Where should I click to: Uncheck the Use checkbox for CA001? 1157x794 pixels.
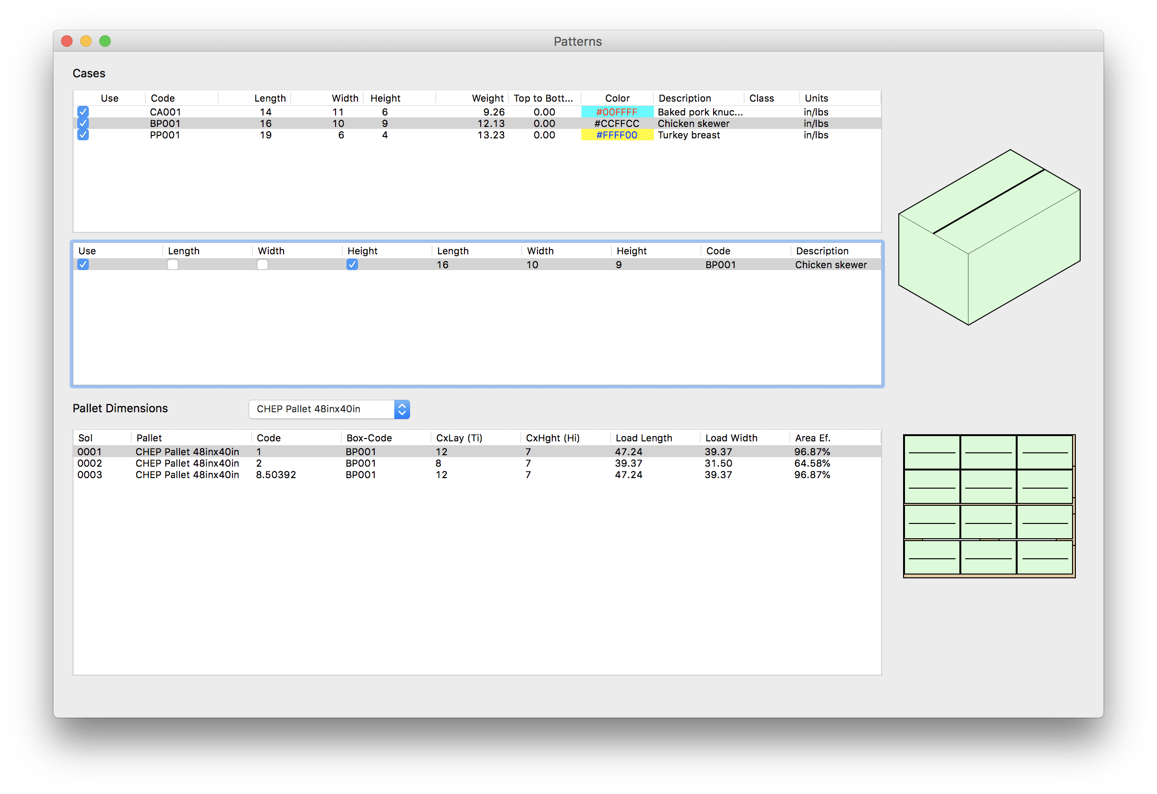coord(83,112)
